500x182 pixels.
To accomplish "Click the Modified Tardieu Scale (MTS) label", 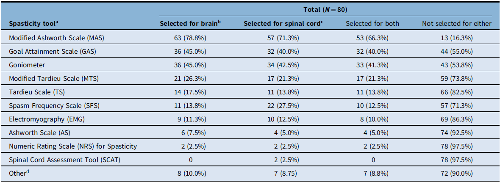I will point(55,78).
